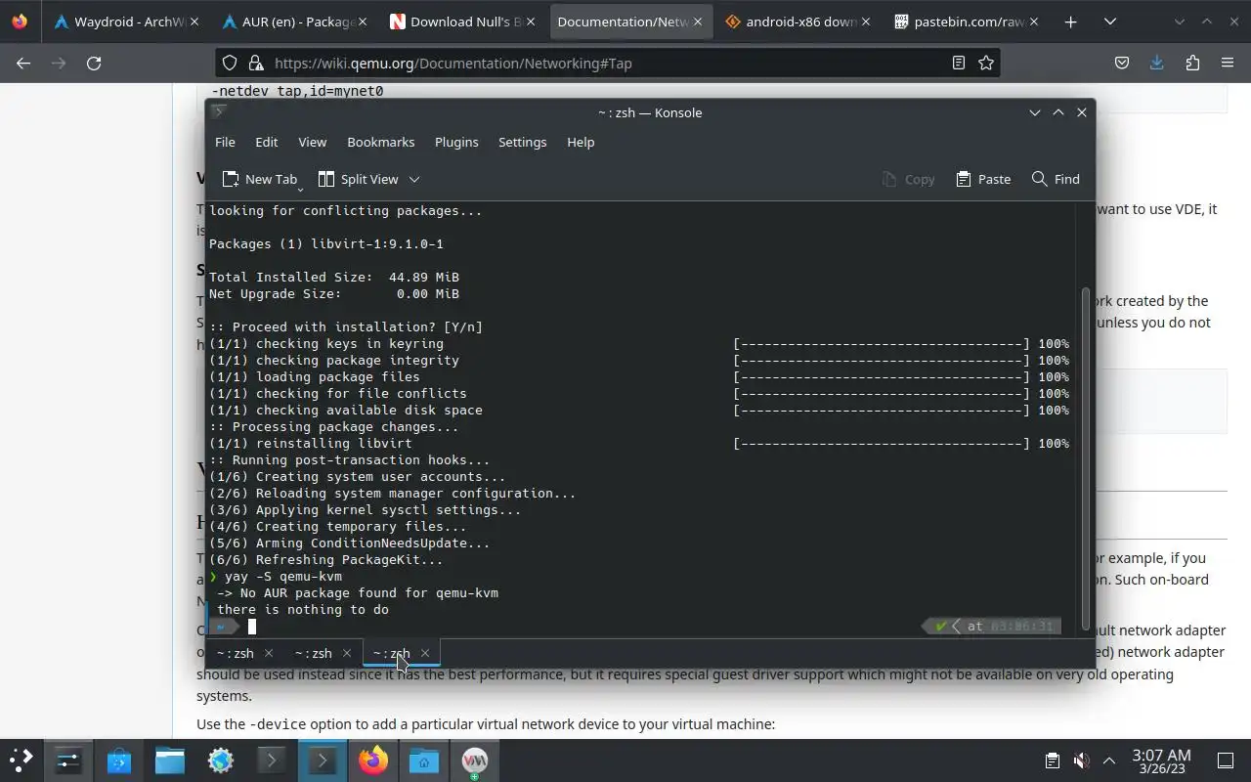Switch to Firefox in the taskbar
Viewport: 1251px width, 782px height.
pos(373,760)
